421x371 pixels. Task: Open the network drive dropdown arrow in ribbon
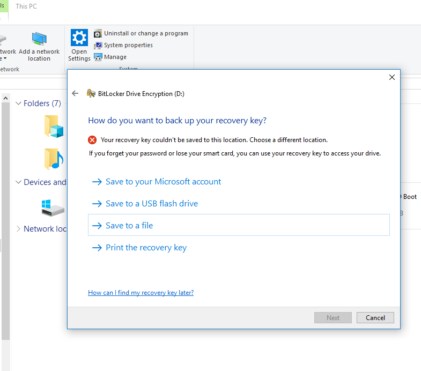tap(5, 58)
